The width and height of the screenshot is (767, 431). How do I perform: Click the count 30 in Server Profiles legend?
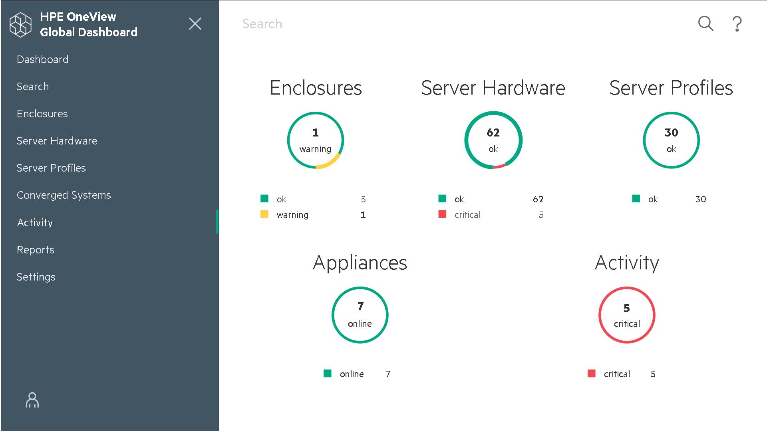click(701, 199)
